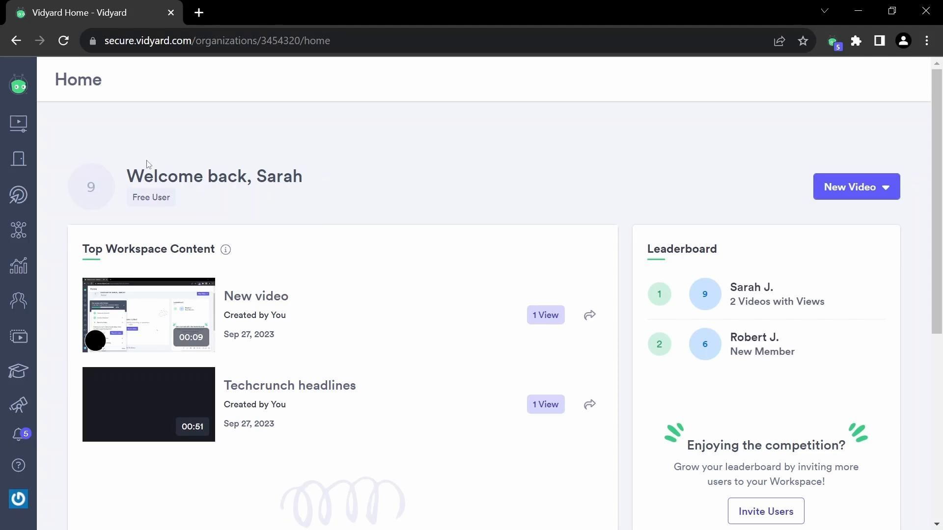Click the integrations nodes sidebar icon
The height and width of the screenshot is (530, 943).
click(18, 230)
